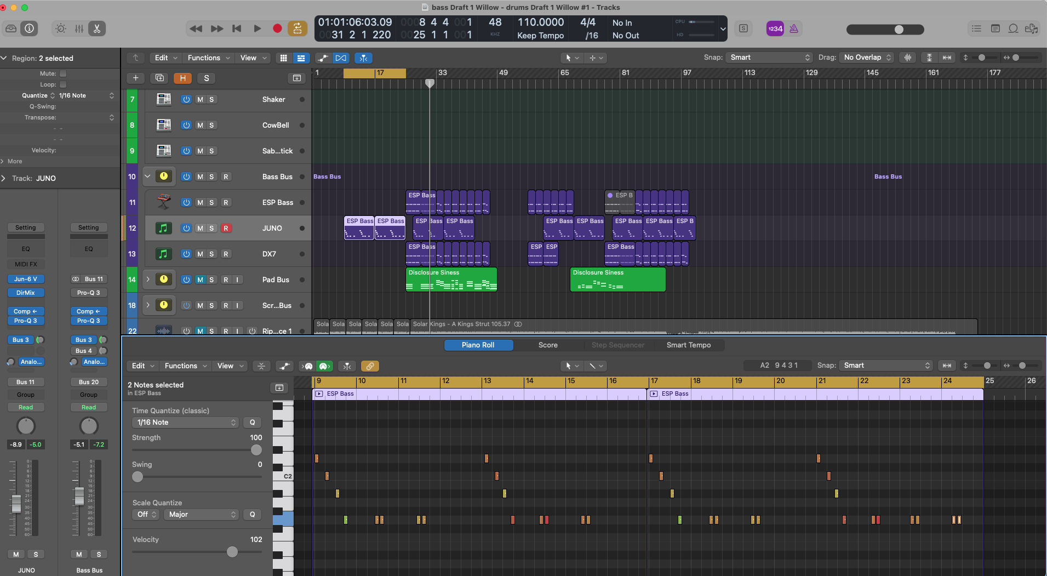Switch to Score tab
Image resolution: width=1047 pixels, height=576 pixels.
[548, 345]
